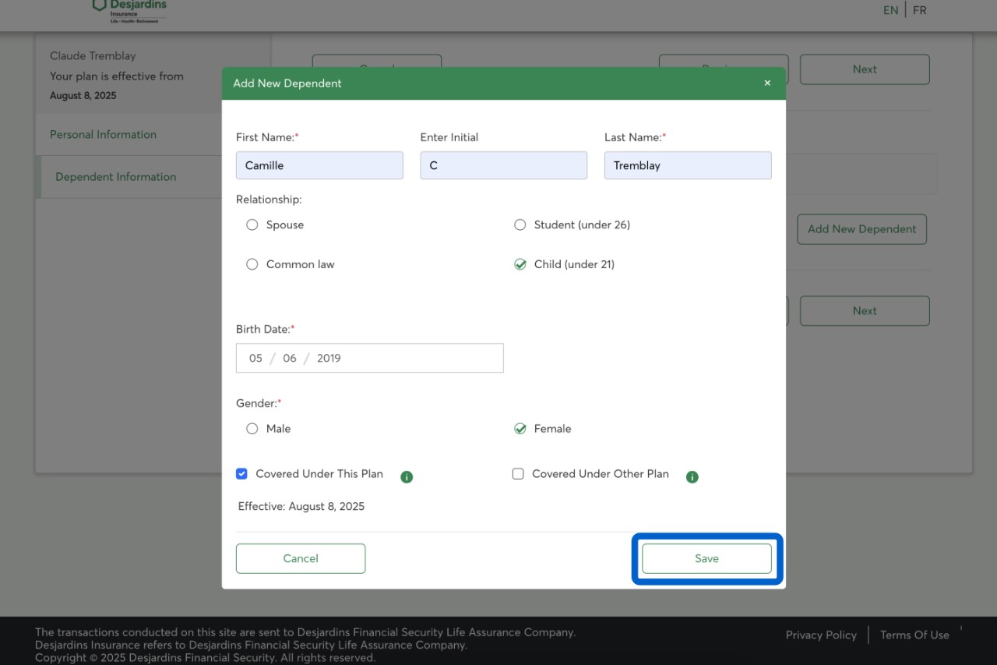Select Female gender option

(x=520, y=429)
